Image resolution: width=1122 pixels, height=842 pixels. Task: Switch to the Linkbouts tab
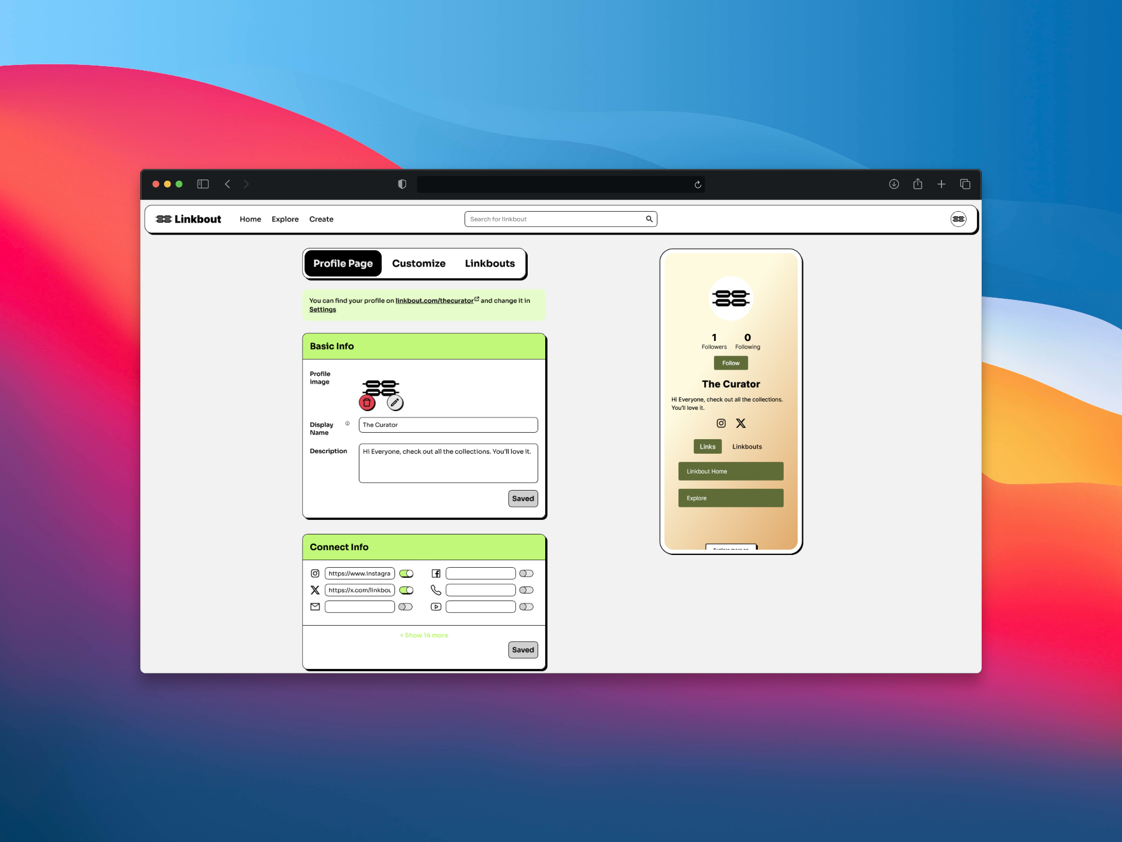tap(490, 263)
